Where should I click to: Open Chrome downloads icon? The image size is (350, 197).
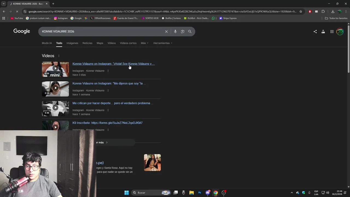tap(333, 11)
